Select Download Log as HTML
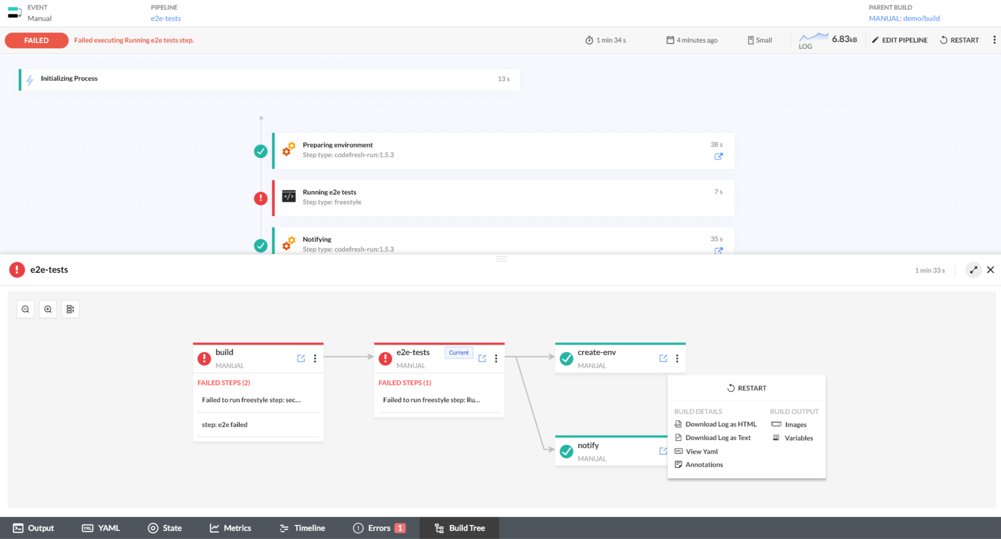1001x539 pixels. pyautogui.click(x=720, y=424)
